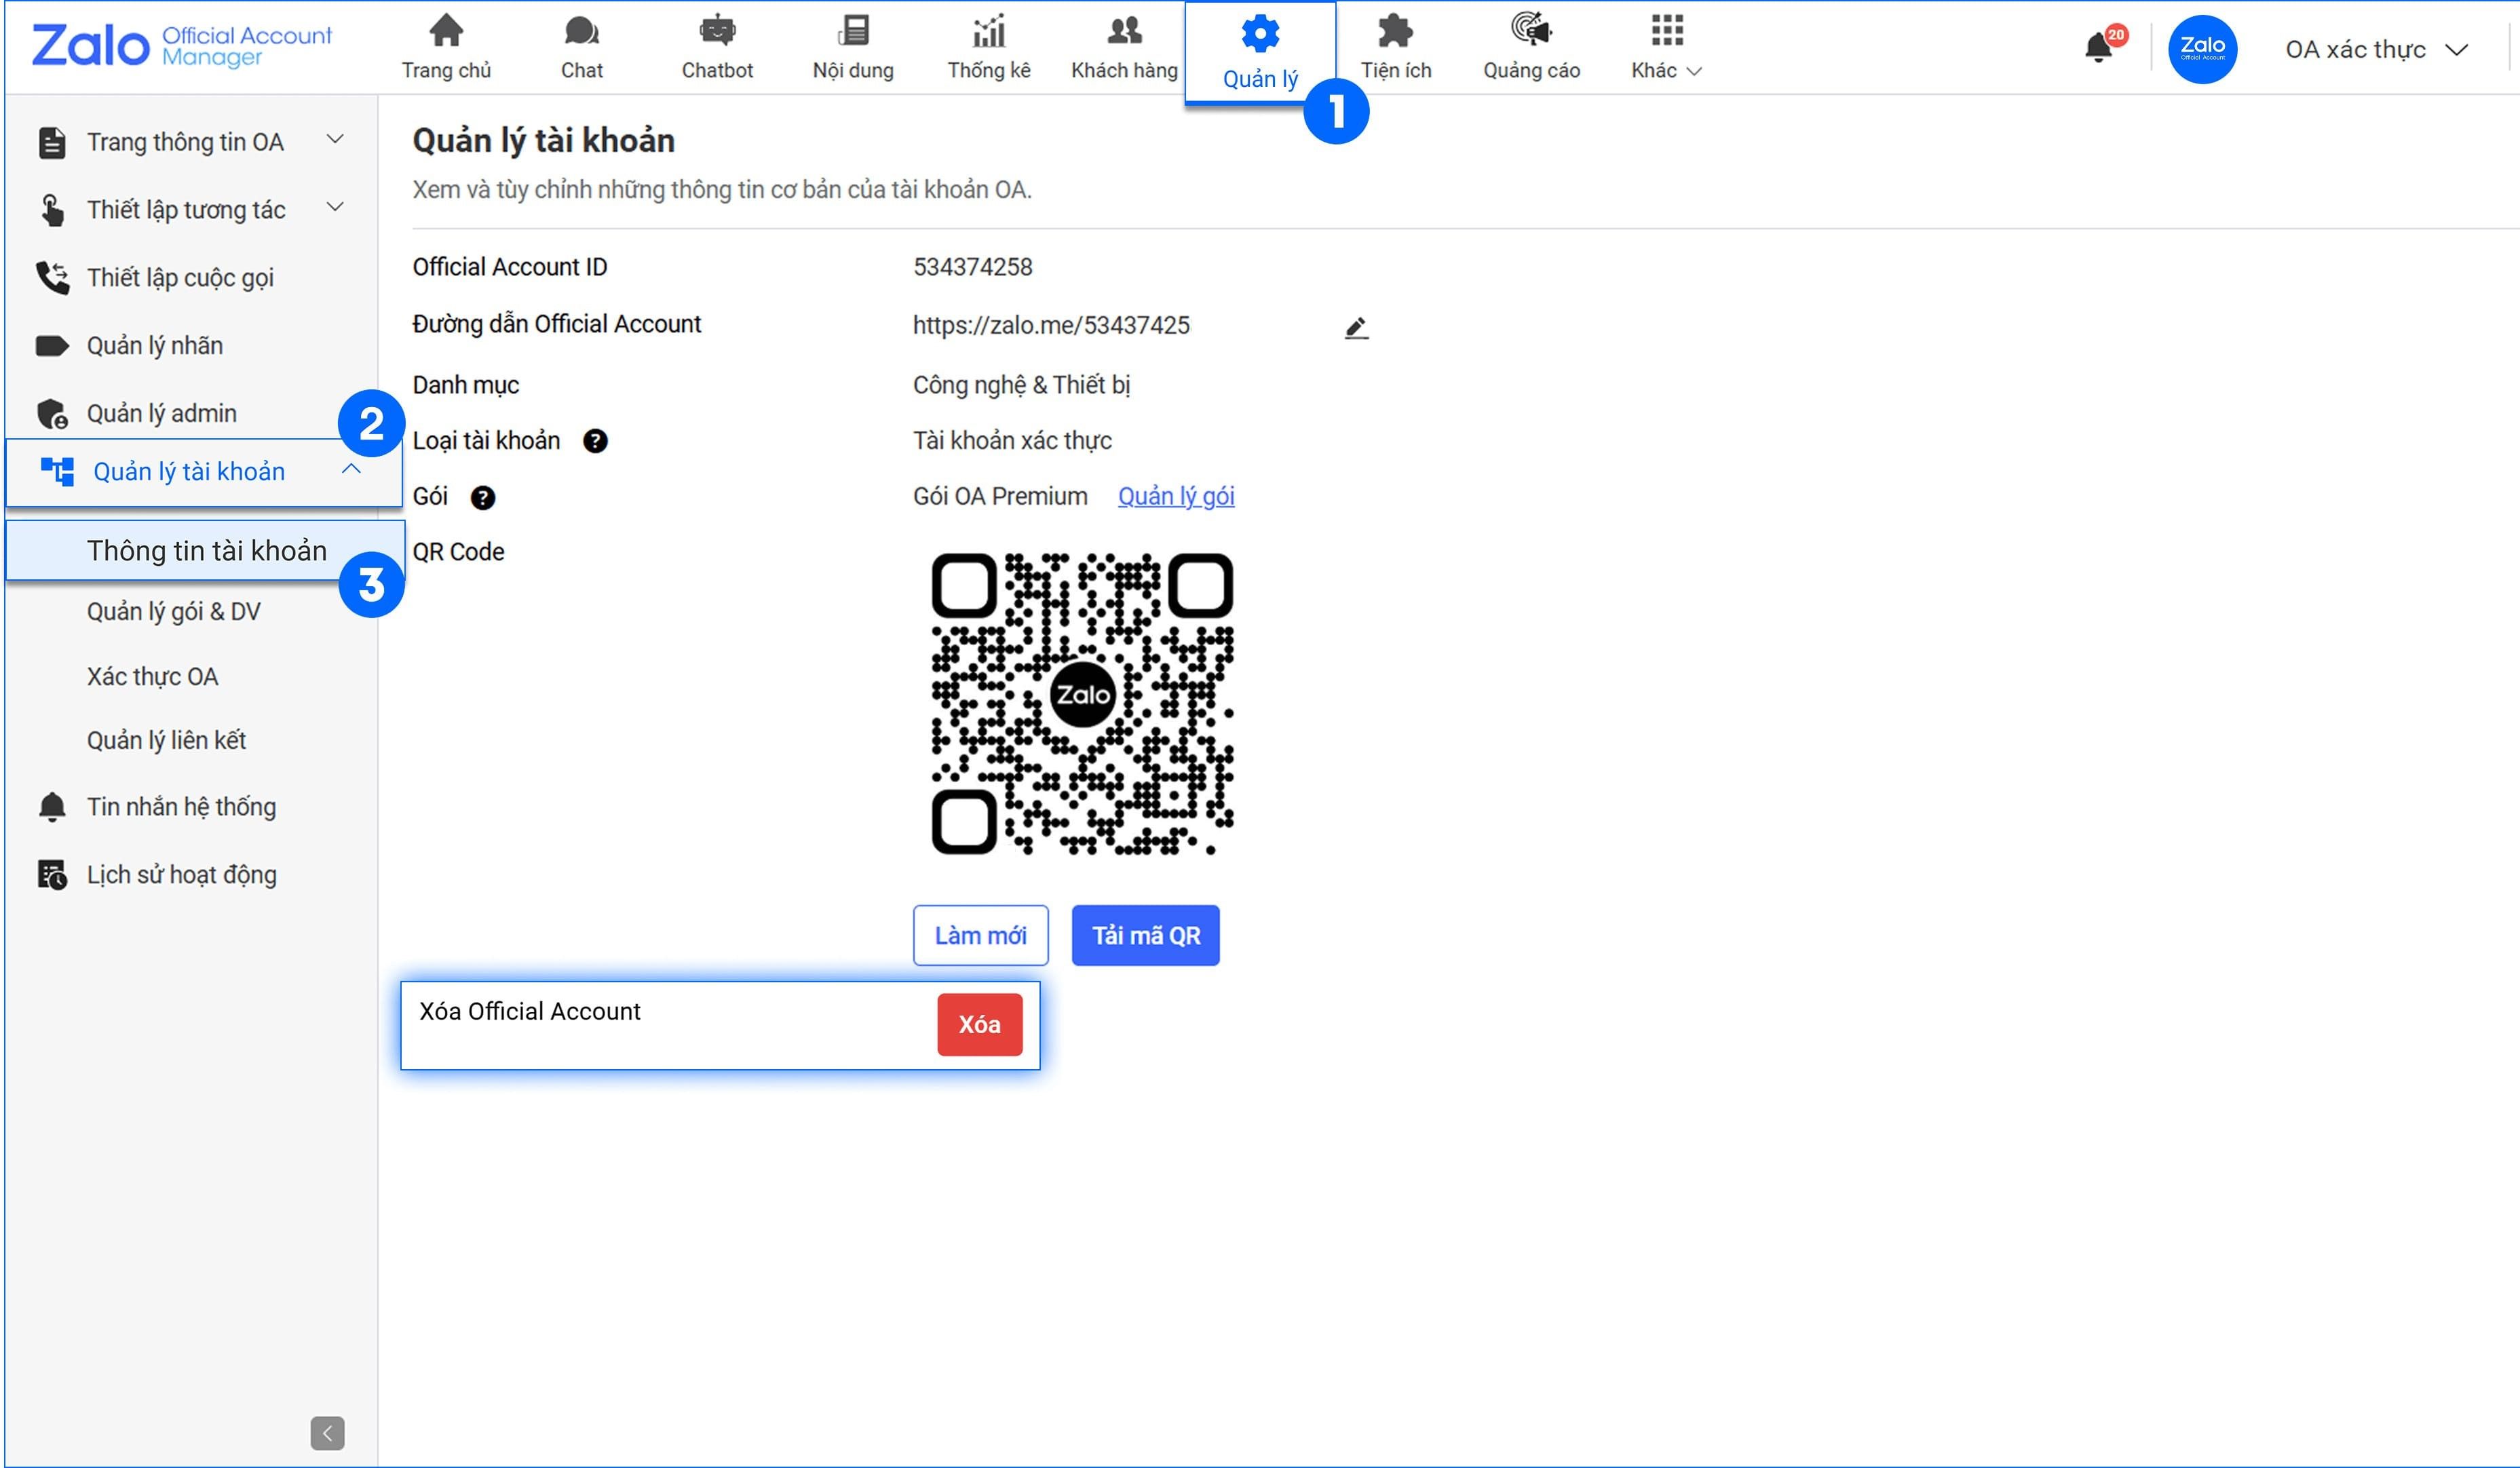Open the Trang chủ home icon
Image resolution: width=2520 pixels, height=1468 pixels.
446,31
